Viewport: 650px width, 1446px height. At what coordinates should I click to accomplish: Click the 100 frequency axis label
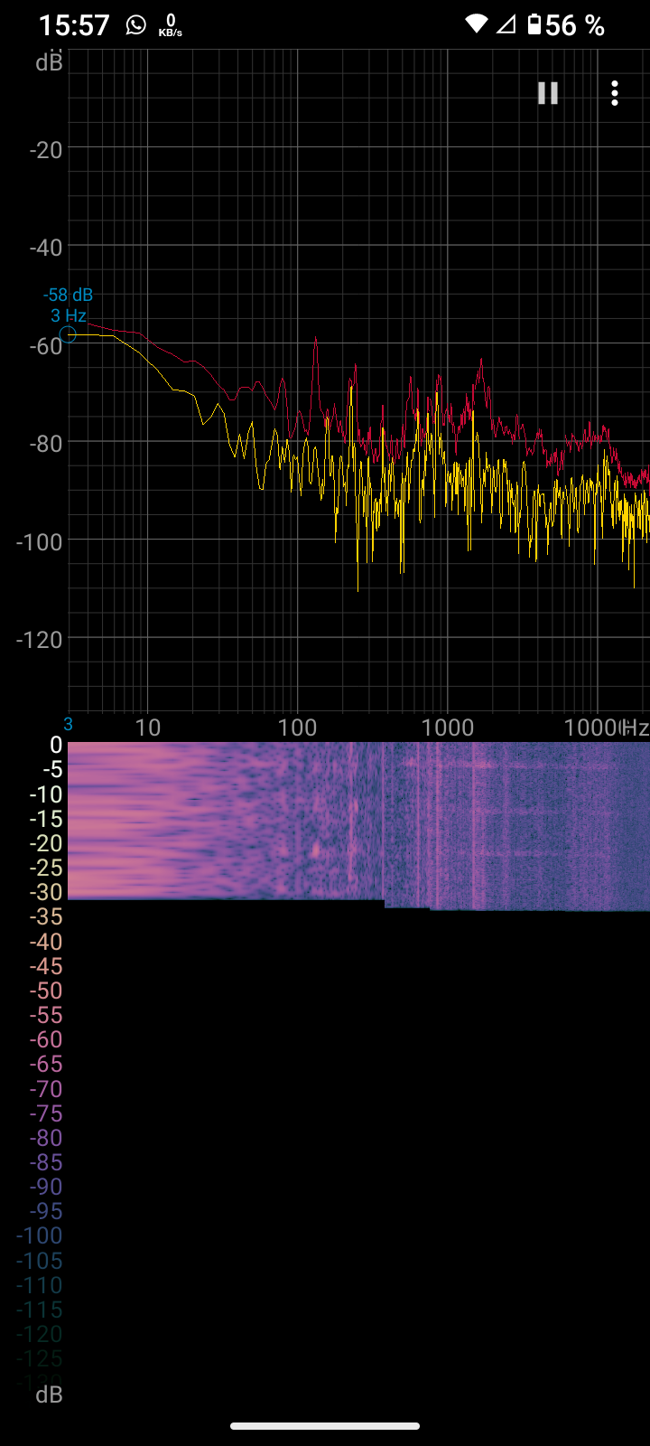pyautogui.click(x=297, y=728)
